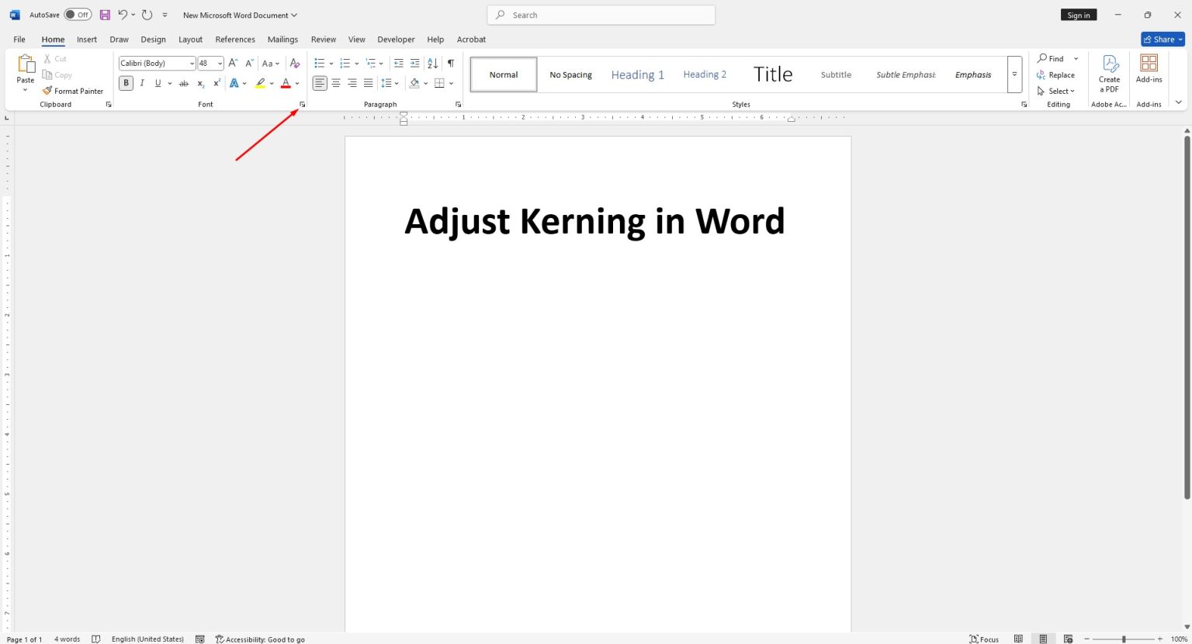Switch to Read Mode view

pyautogui.click(x=1018, y=639)
